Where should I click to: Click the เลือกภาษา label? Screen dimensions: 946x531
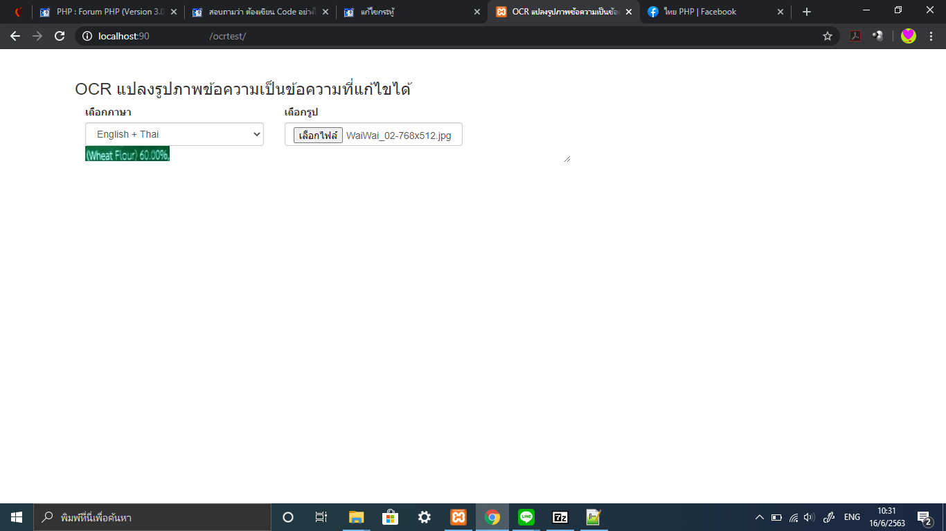[108, 112]
